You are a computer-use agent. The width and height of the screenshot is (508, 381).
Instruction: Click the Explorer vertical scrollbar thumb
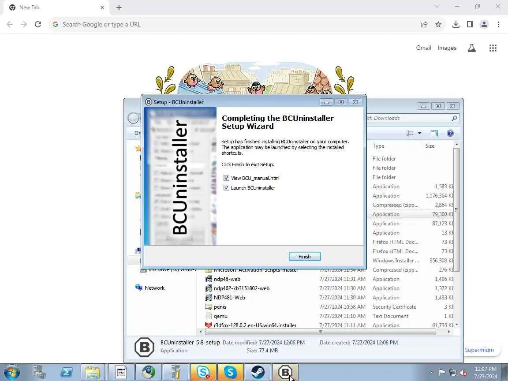click(x=456, y=210)
